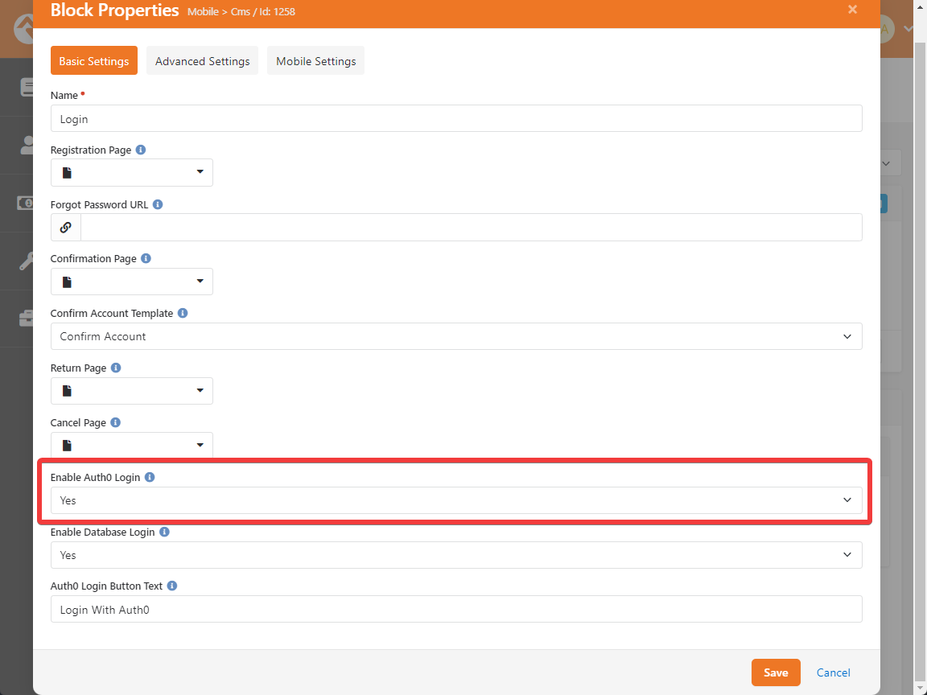Click the Auth0 Login Button Text info icon
927x695 pixels.
click(x=172, y=586)
